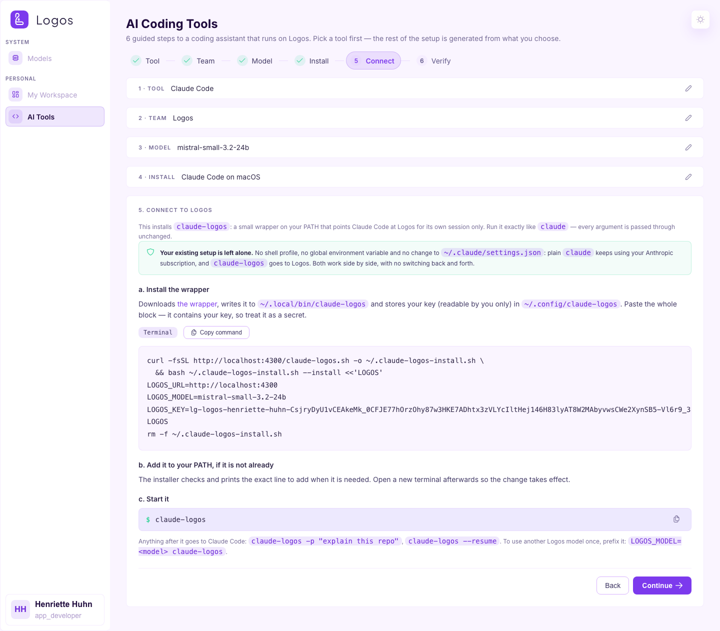Edit the Install row with pencil icon

[x=688, y=177]
